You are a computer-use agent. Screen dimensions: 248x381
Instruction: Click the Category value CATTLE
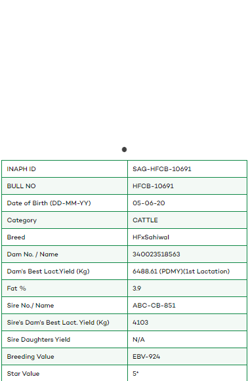click(x=145, y=220)
